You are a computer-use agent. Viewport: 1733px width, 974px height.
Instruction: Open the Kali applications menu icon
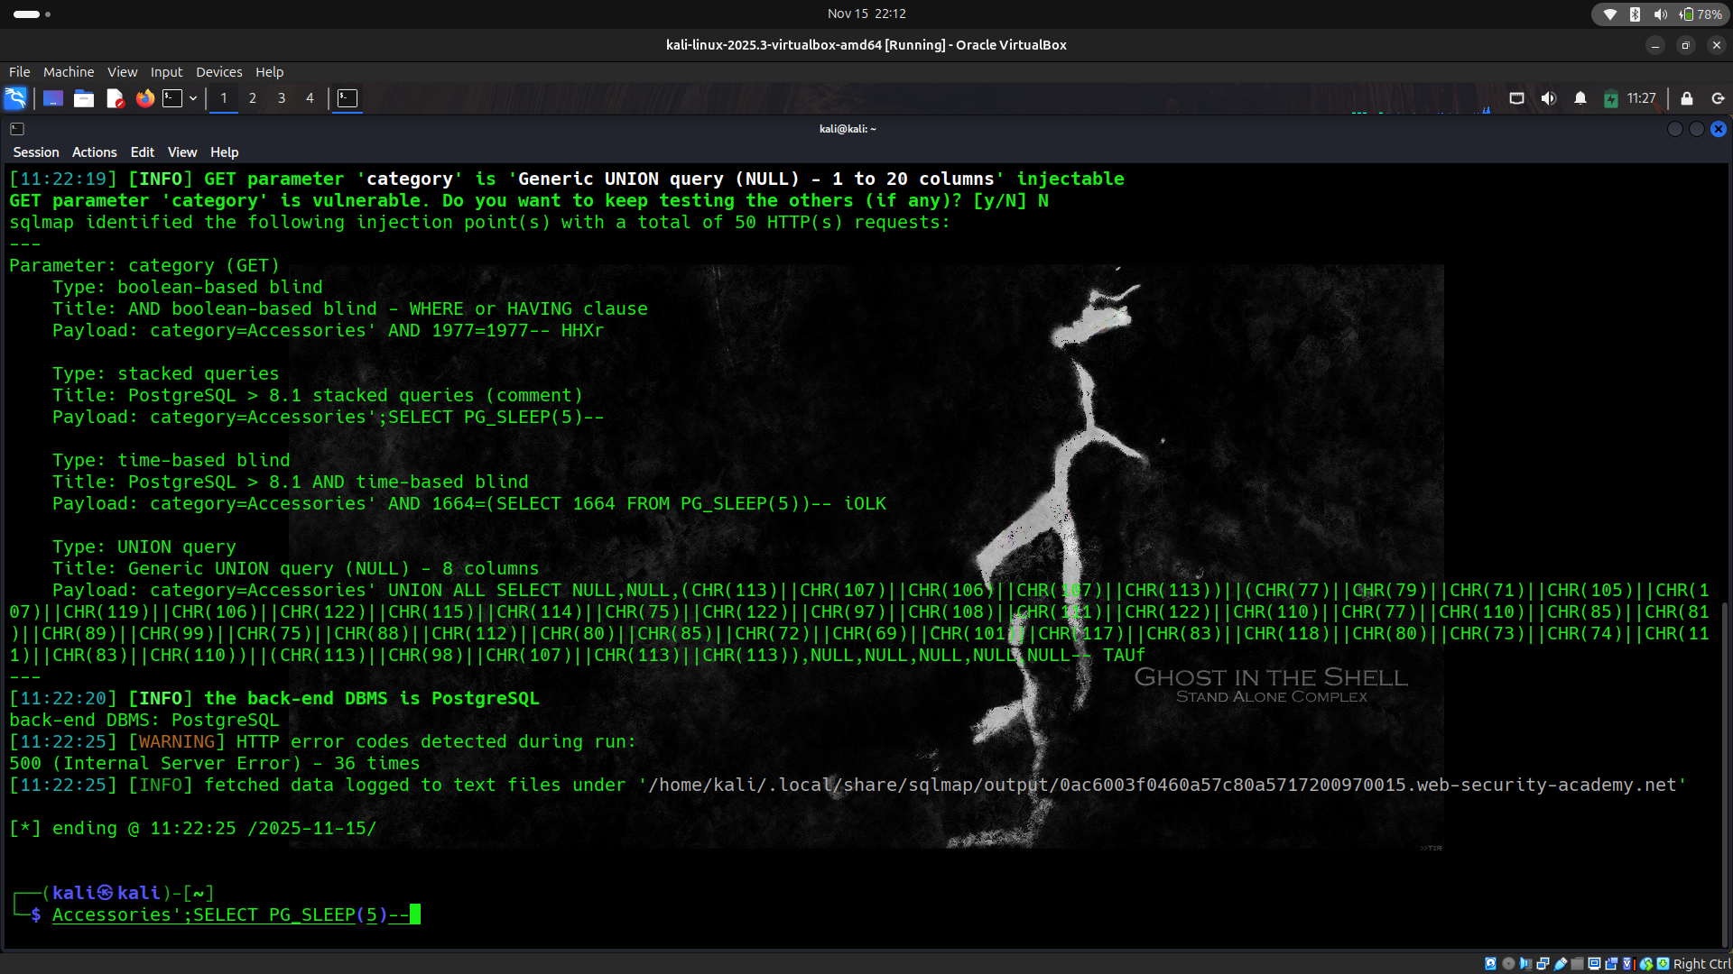coord(15,98)
